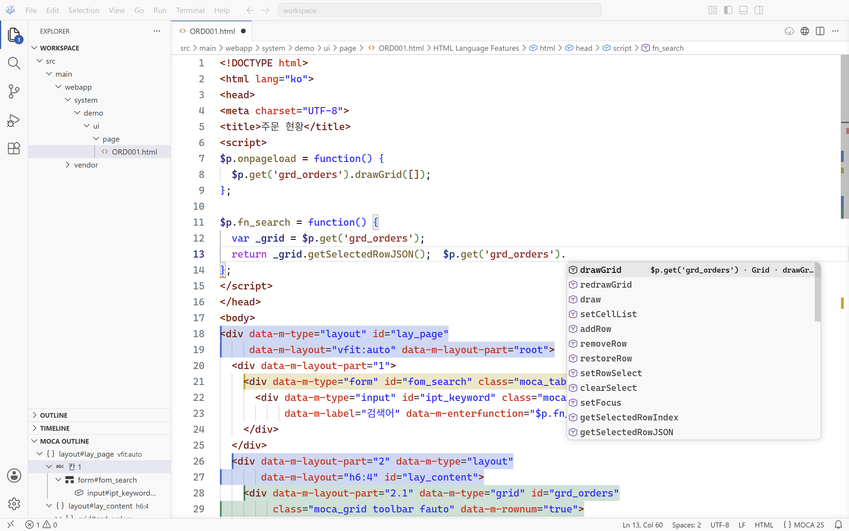Screen dimensions: 849x531
Task: Collapse form#fom_search in Moca Outline
Action: [59, 480]
